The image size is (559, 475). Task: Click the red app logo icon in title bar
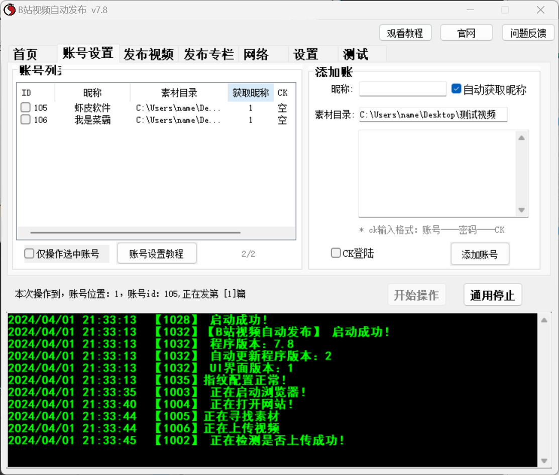[10, 10]
